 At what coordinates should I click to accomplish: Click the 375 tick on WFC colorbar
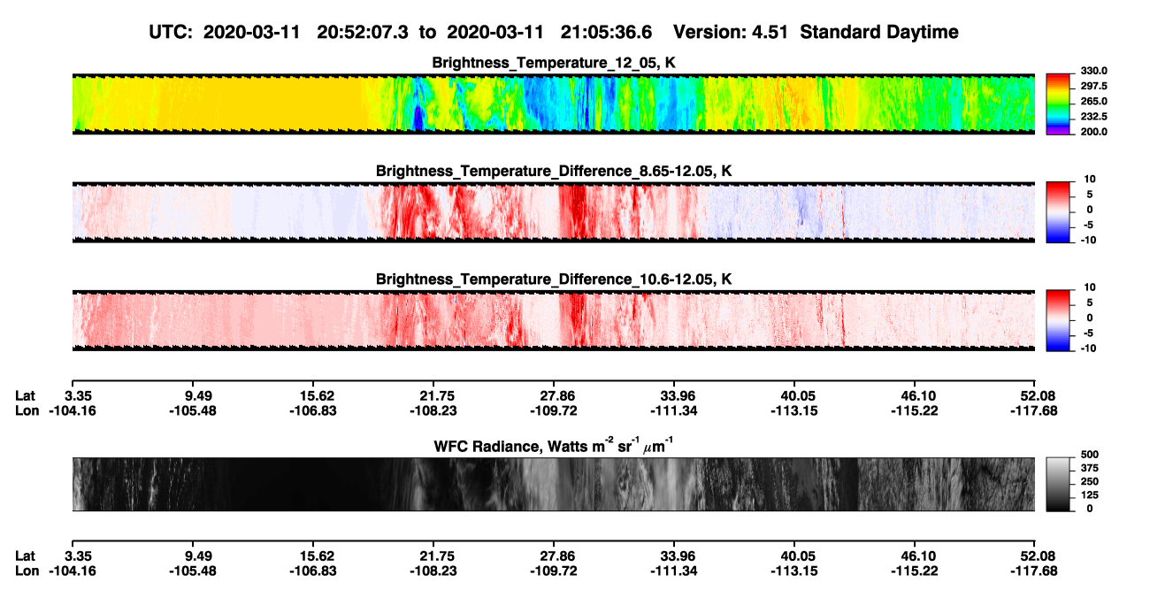1088,468
